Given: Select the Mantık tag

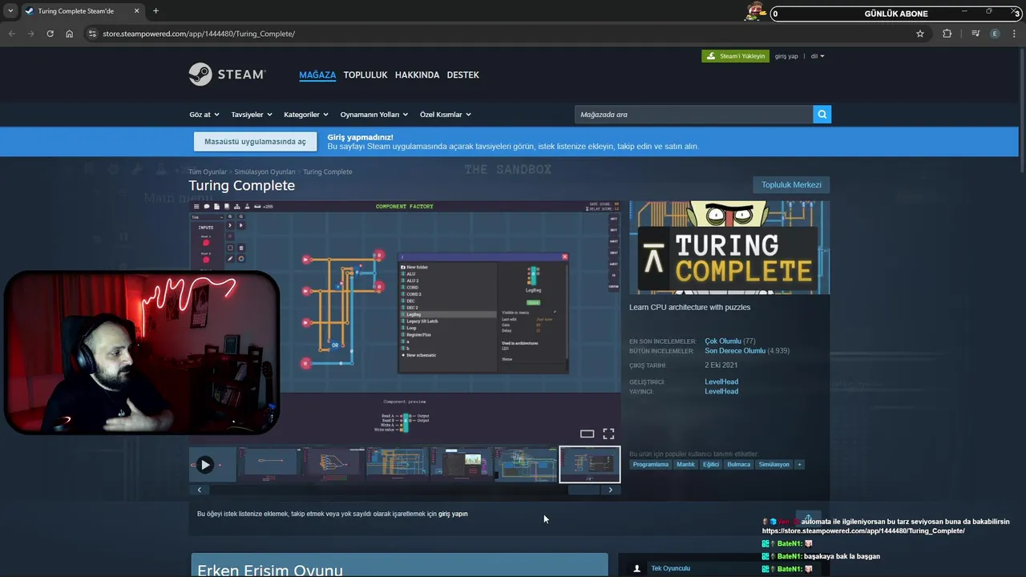Looking at the screenshot, I should tap(685, 465).
